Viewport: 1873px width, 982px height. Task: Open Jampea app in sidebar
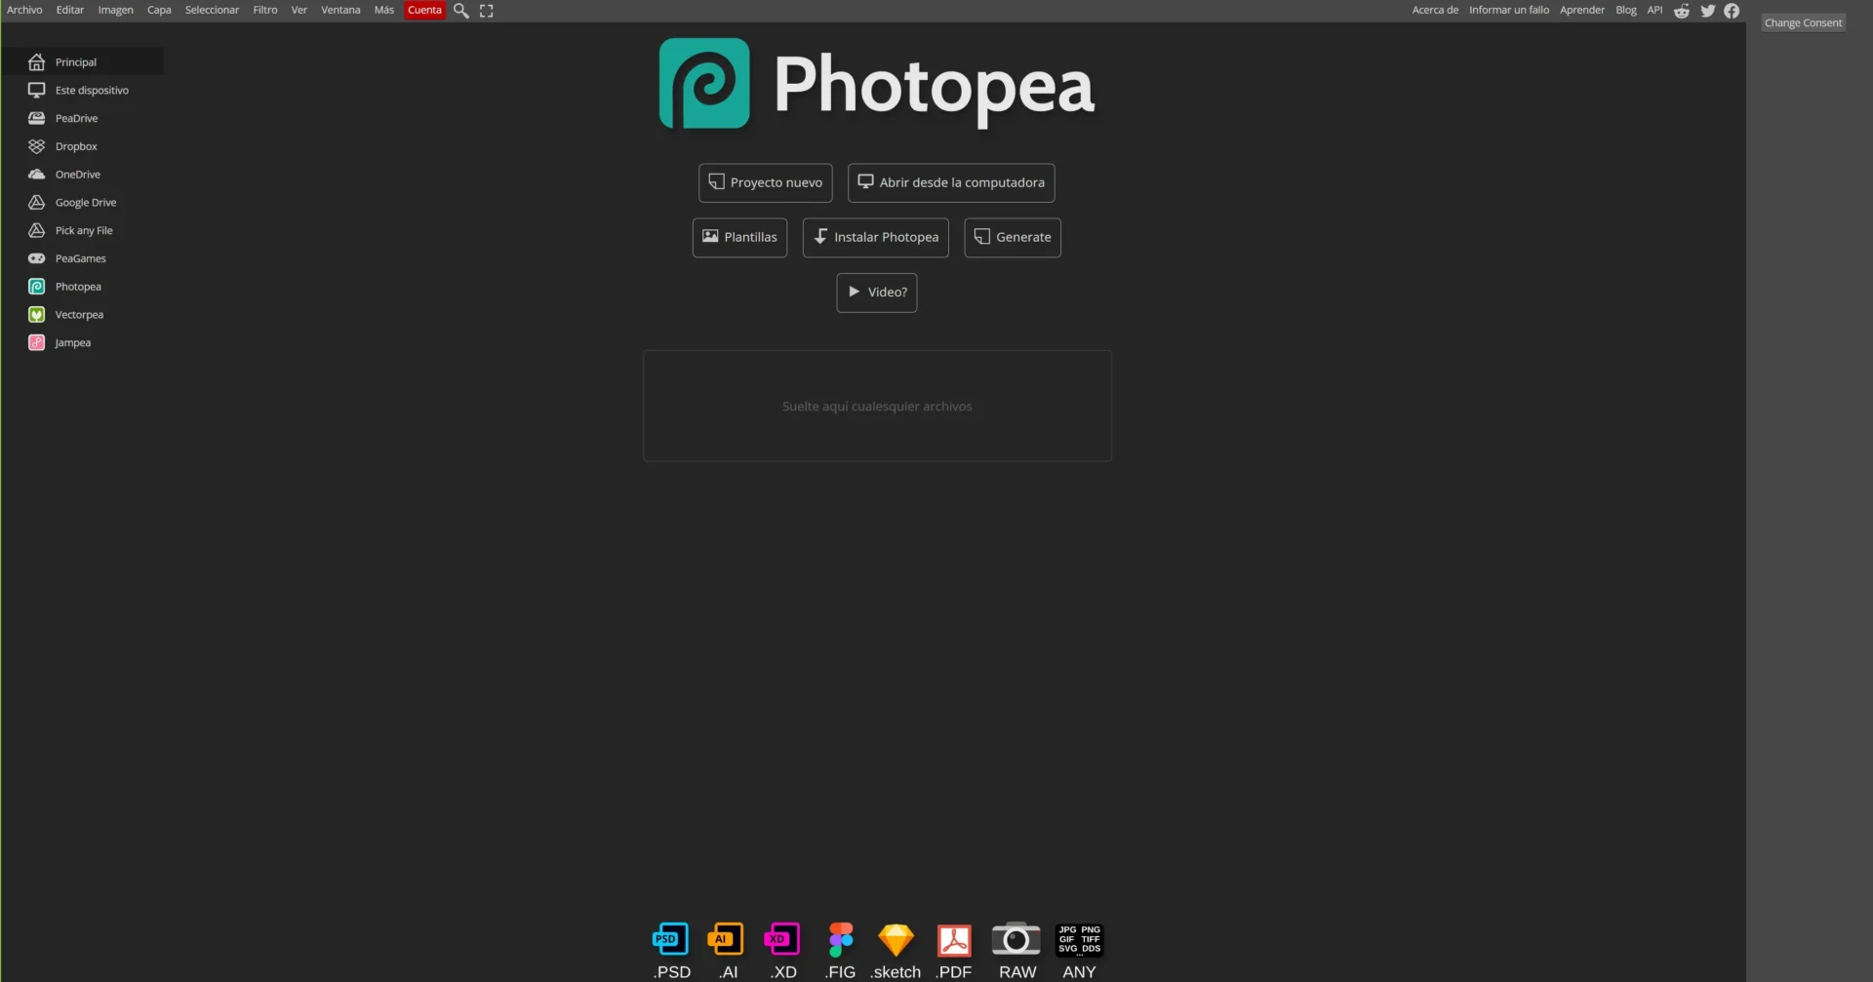pos(82,343)
